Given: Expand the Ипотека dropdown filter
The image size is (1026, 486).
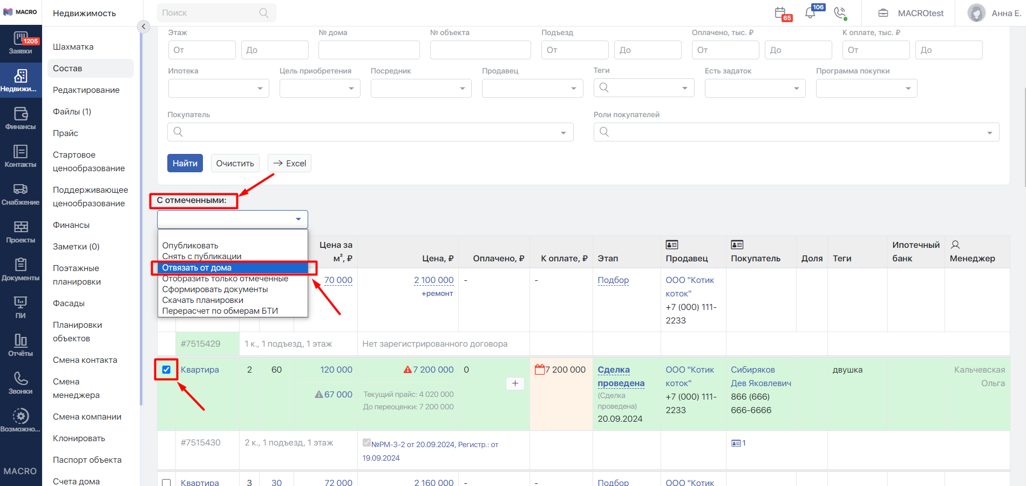Looking at the screenshot, I should point(219,88).
